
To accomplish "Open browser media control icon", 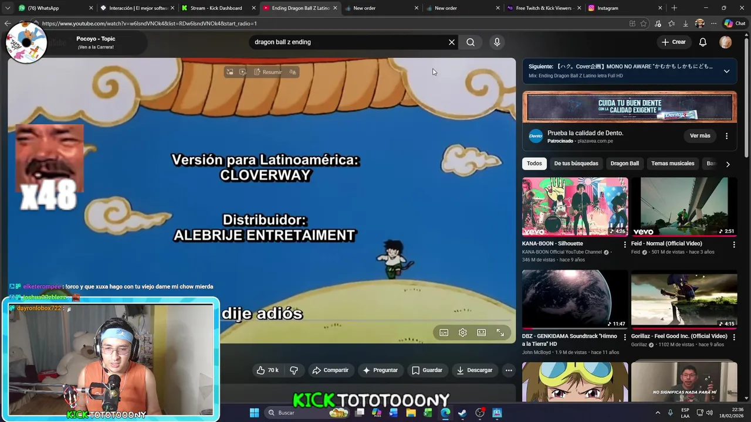I will (658, 23).
